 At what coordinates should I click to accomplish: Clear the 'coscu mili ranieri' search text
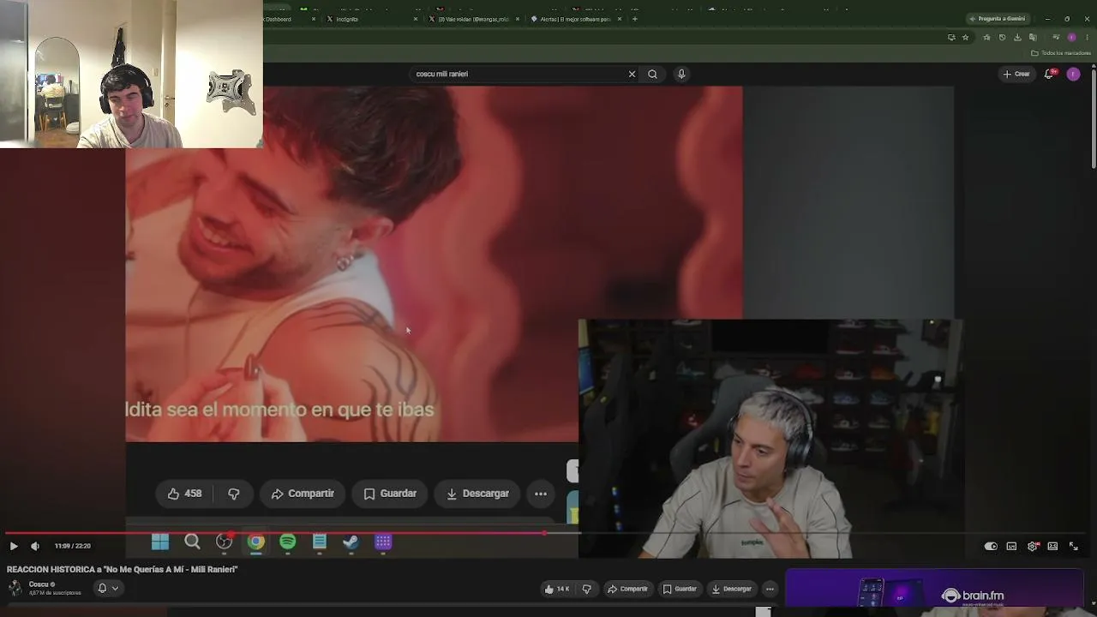(x=632, y=74)
